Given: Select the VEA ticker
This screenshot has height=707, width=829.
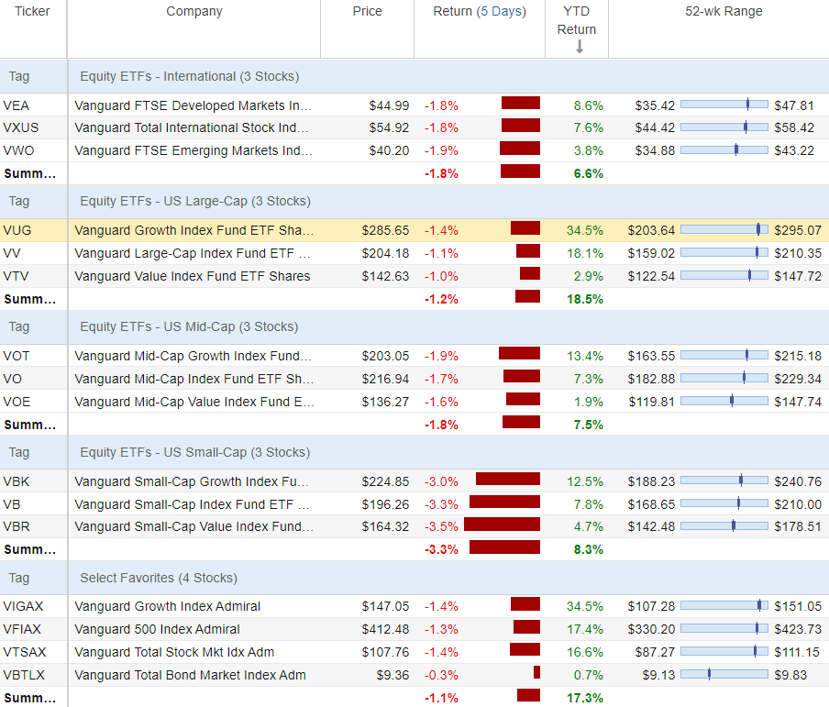Looking at the screenshot, I should tap(17, 105).
